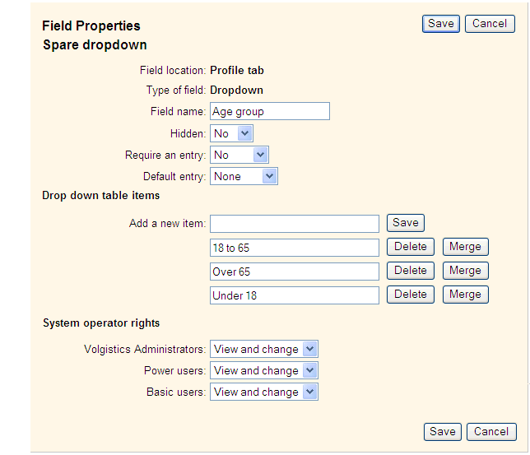This screenshot has height=455, width=530.
Task: Open Volgistics Administrators rights dropdown
Action: coord(264,350)
